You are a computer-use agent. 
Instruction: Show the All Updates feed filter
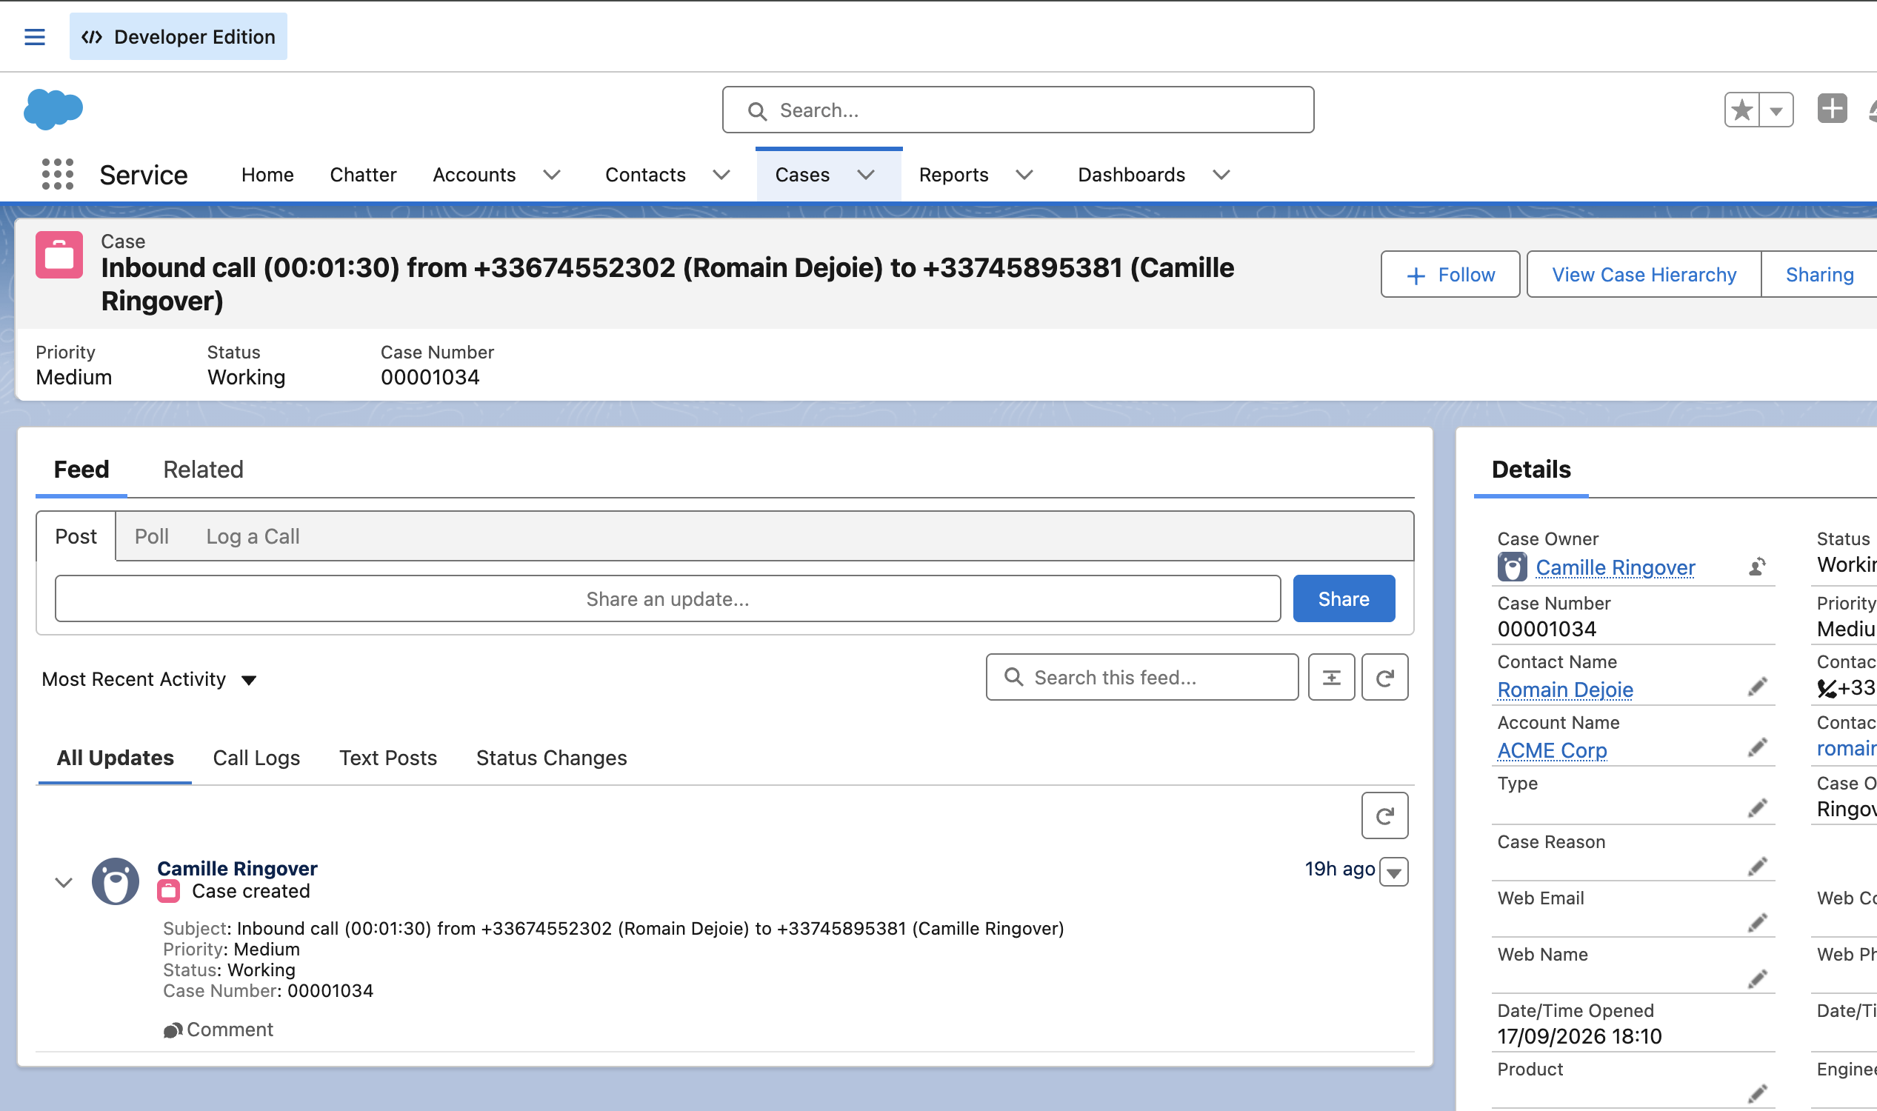coord(116,758)
